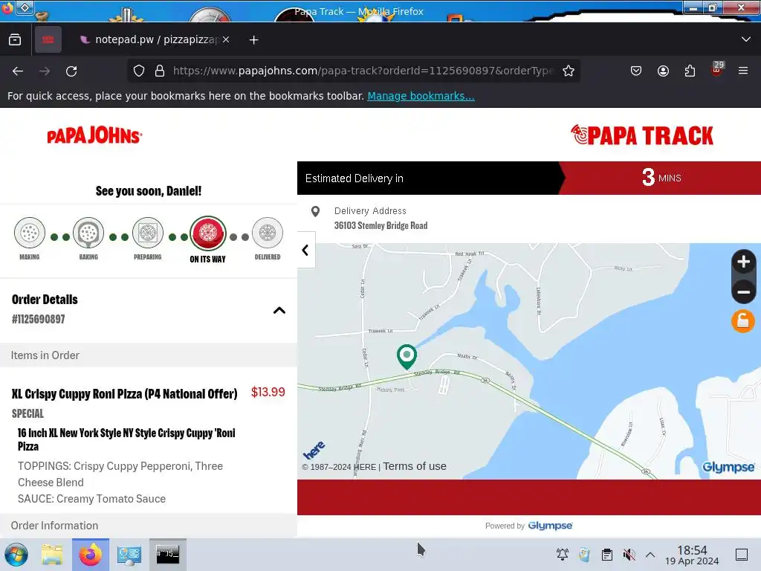Click the 36103 Stemley Bridge Road address
Screen dimensions: 761x571
381,225
